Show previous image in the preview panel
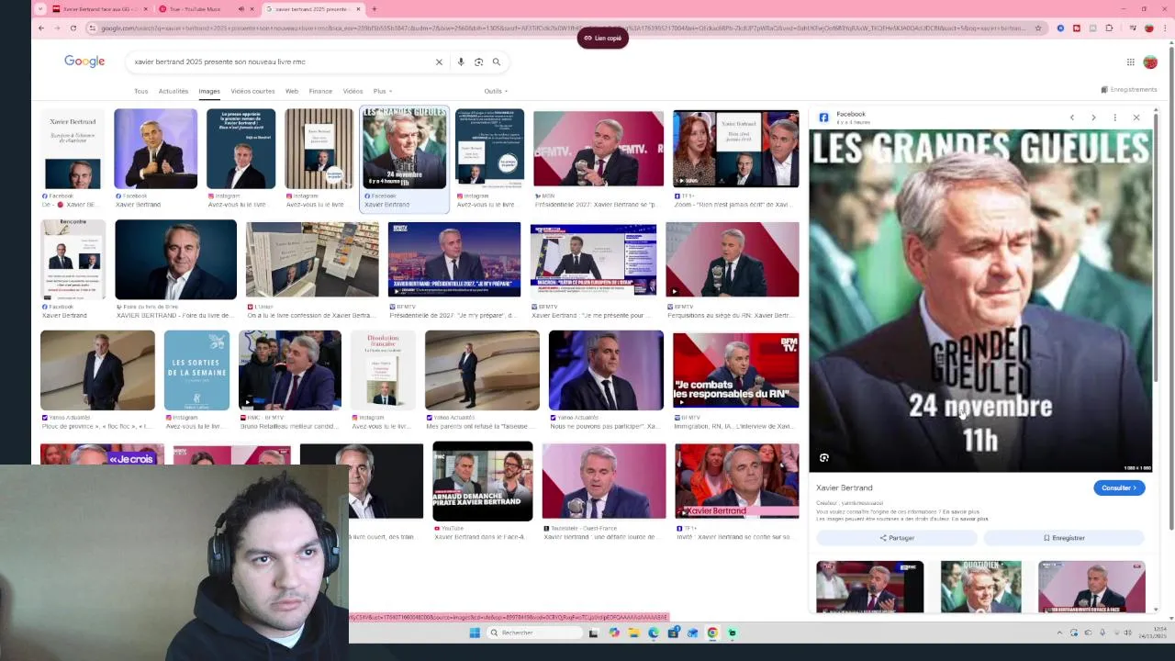The height and width of the screenshot is (661, 1175). point(1071,118)
